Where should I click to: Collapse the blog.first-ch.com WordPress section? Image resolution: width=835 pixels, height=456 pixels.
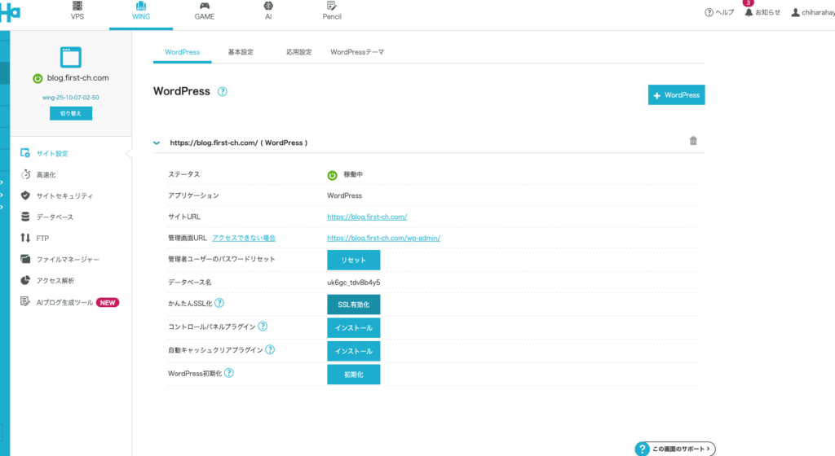coord(157,142)
